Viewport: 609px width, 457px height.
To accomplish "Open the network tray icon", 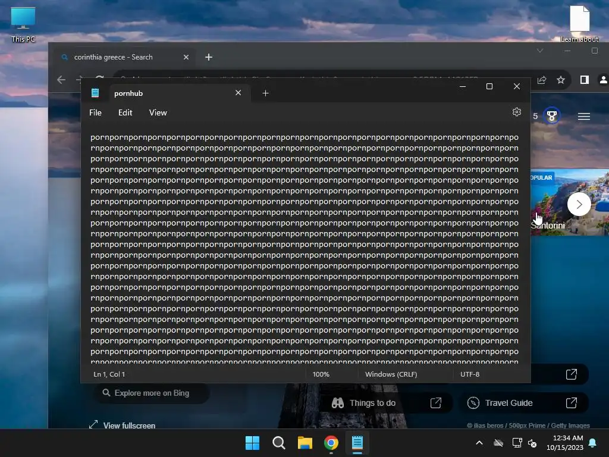I will (x=517, y=443).
